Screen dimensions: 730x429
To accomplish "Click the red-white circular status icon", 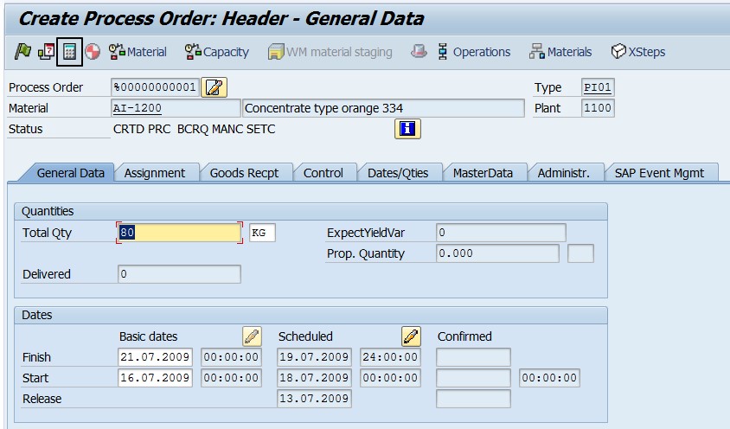I will click(93, 51).
